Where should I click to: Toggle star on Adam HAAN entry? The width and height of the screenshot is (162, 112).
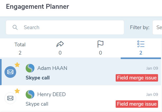click(17, 65)
